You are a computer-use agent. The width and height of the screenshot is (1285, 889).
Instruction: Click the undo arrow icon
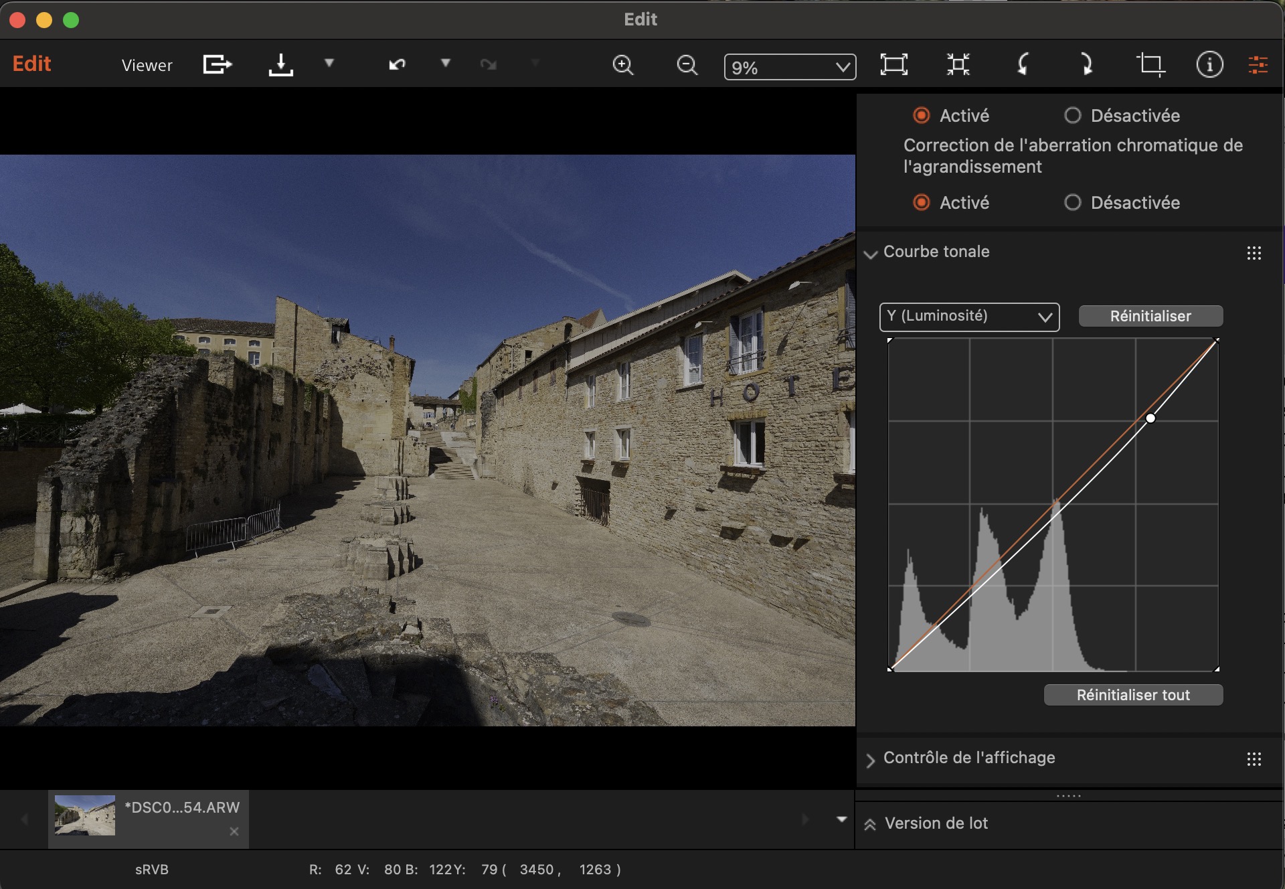pos(398,64)
